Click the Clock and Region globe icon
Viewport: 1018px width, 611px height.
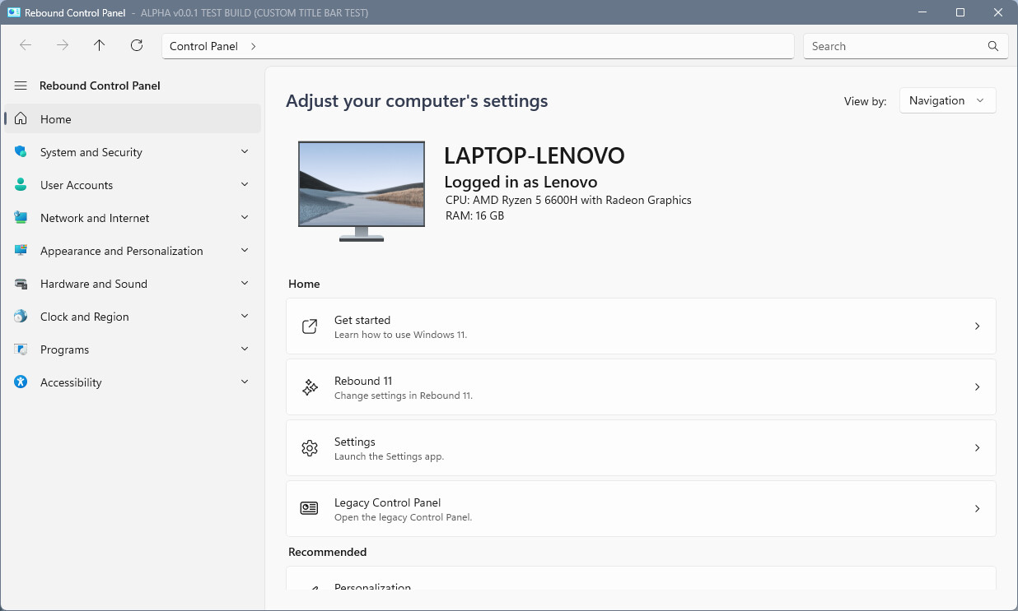click(21, 317)
